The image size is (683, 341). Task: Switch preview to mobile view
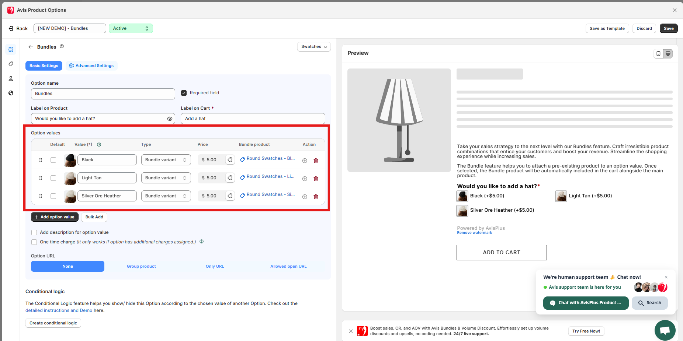point(658,54)
